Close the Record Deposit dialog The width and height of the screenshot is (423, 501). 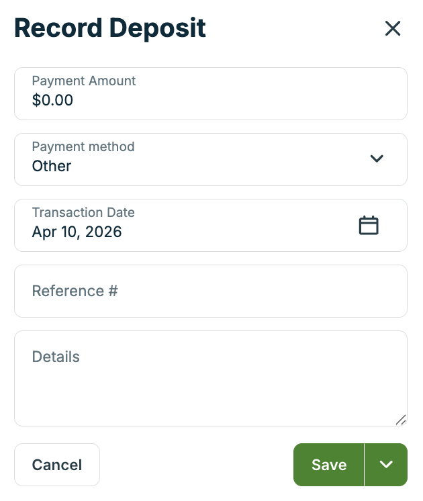[392, 28]
